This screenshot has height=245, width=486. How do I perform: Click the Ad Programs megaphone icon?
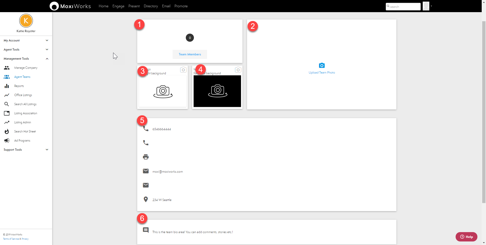[7, 141]
